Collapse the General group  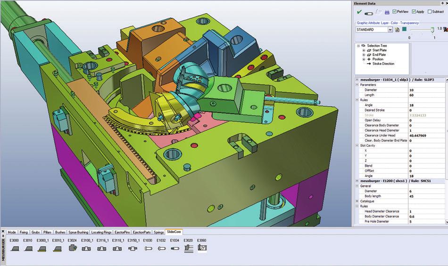click(357, 186)
